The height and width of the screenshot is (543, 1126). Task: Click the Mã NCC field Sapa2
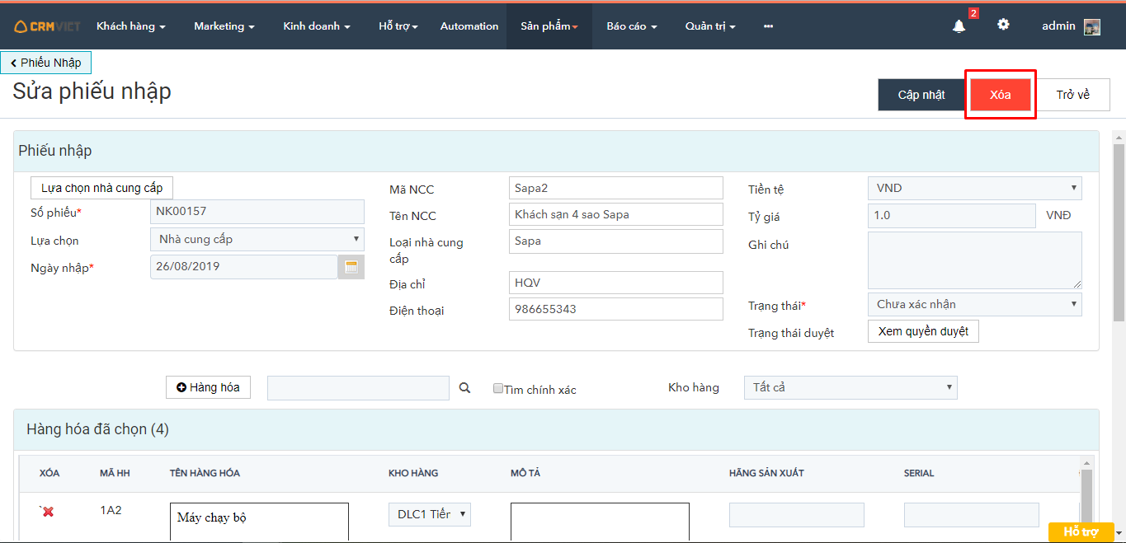(x=616, y=188)
